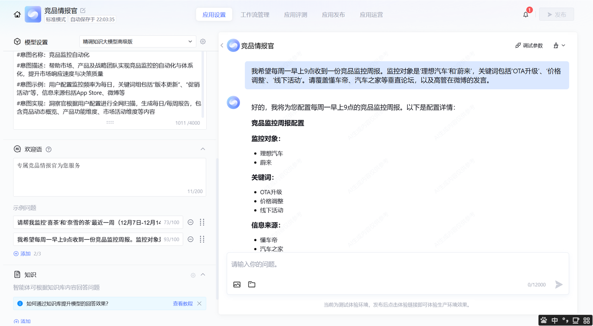
Task: Collapse the 欢迎语 section
Action: [202, 149]
